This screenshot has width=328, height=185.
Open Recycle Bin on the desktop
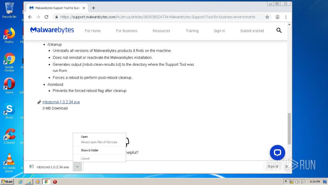point(9,10)
